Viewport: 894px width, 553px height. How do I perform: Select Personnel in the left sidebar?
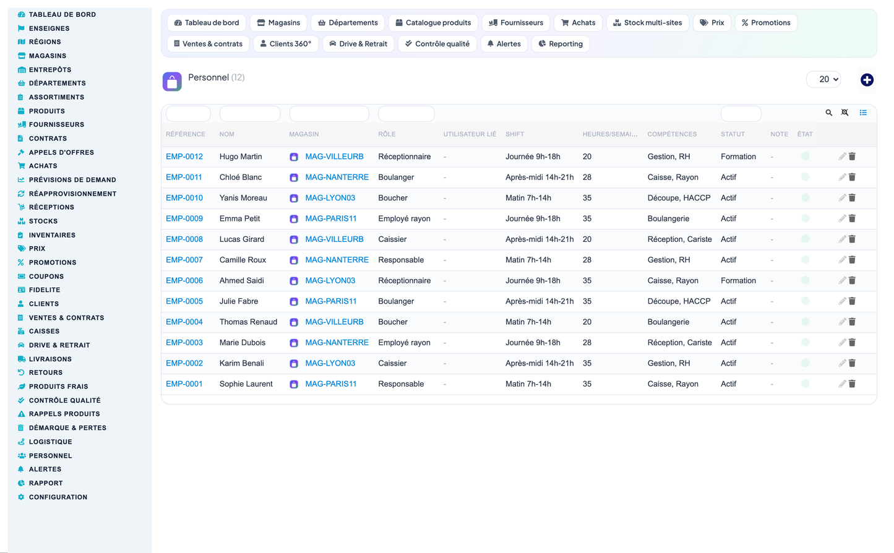click(50, 456)
